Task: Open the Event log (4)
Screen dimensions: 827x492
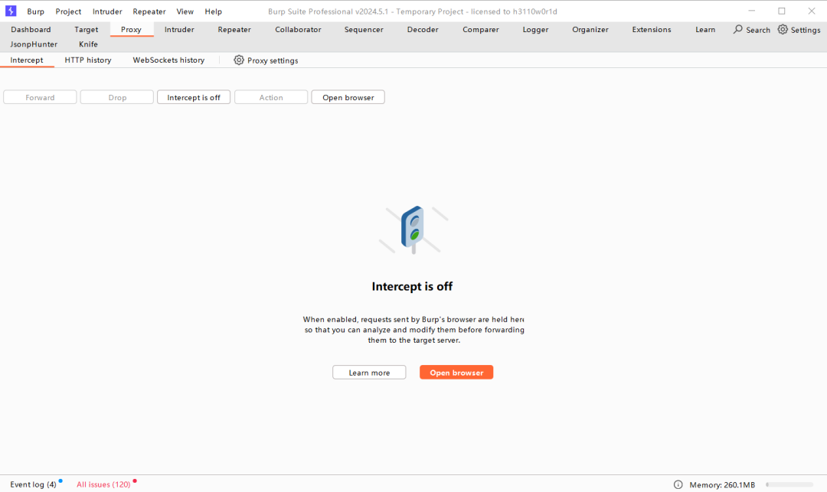Action: [x=33, y=484]
